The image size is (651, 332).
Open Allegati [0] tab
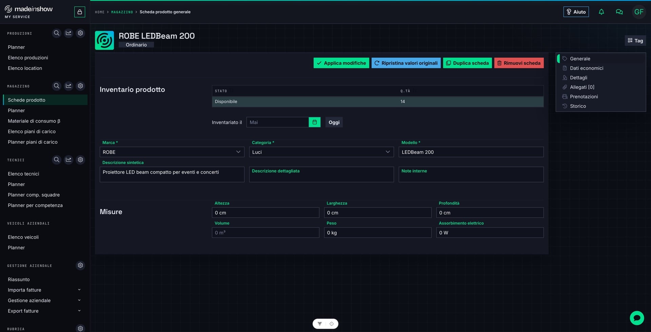pos(601,87)
